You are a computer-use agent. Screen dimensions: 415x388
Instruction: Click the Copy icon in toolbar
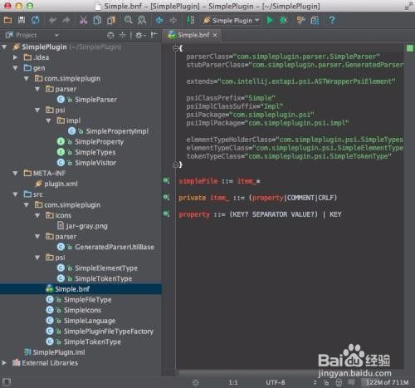click(x=97, y=20)
